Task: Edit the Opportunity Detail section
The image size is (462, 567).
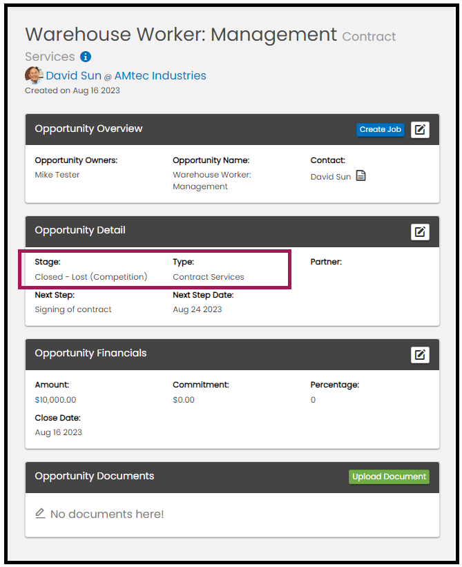Action: (420, 231)
